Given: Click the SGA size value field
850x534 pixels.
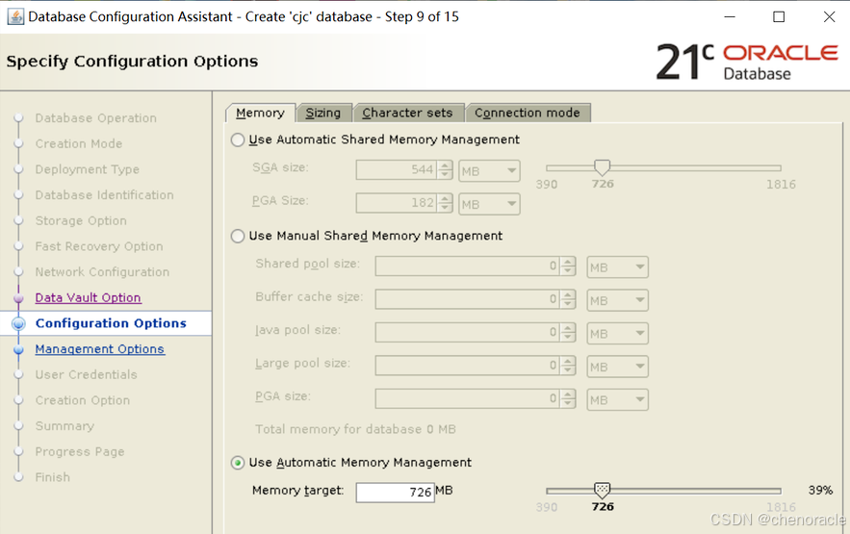Looking at the screenshot, I should [x=397, y=170].
